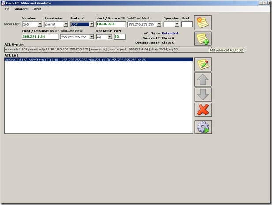The height and width of the screenshot is (205, 272).
Task: Click the Host / Destination IP field
Action: 41,37
